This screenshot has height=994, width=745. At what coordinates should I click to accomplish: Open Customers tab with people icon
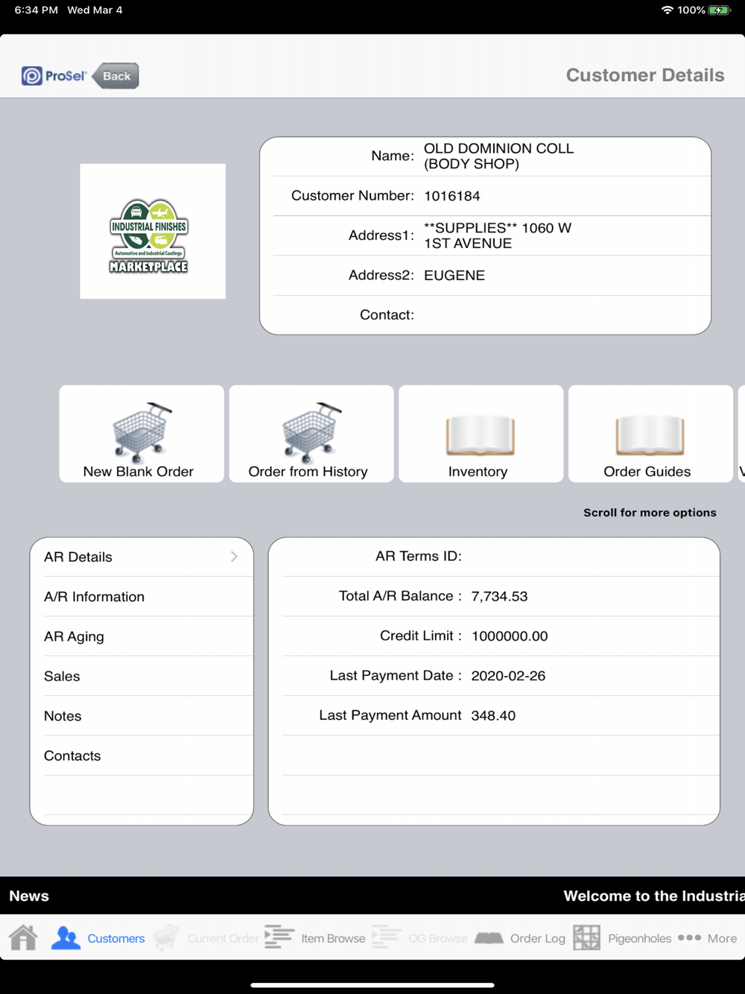tap(66, 937)
